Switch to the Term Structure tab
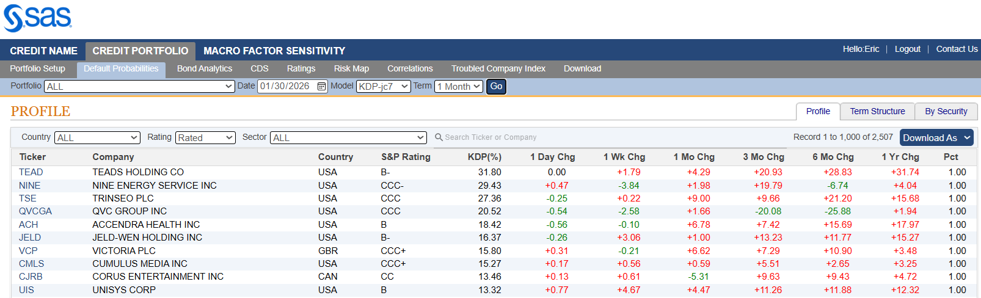The height and width of the screenshot is (298, 981). (877, 111)
